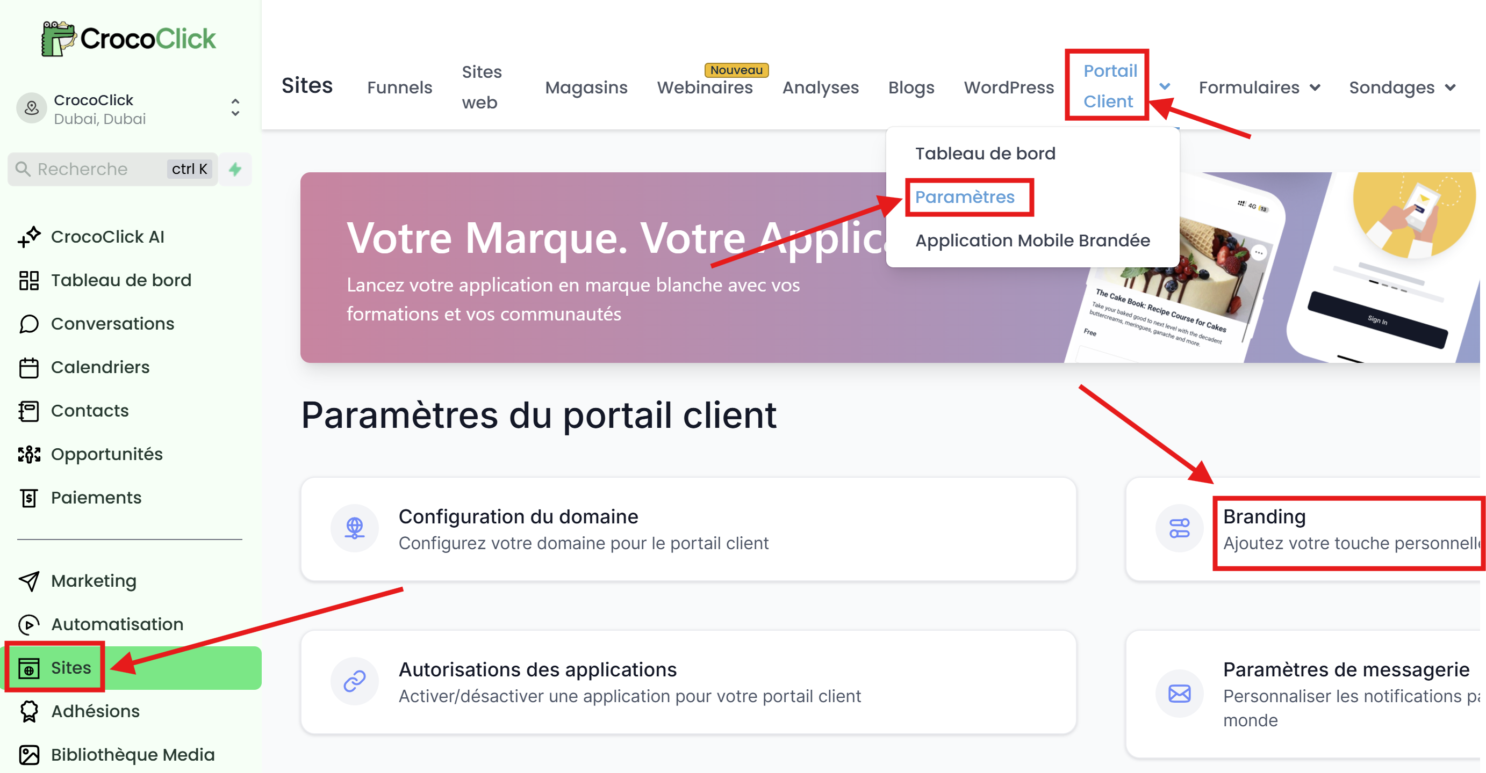Click the Recherche search field
The image size is (1486, 773).
[x=113, y=169]
